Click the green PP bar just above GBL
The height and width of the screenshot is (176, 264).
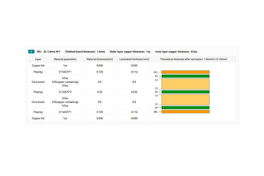[x=186, y=108]
